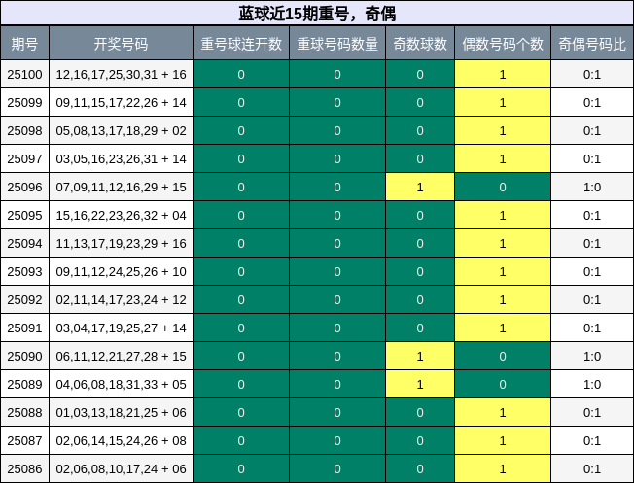Select numbers 02,06,08,10,17,24 + 06
Screen dimensions: 634x483
tap(121, 468)
